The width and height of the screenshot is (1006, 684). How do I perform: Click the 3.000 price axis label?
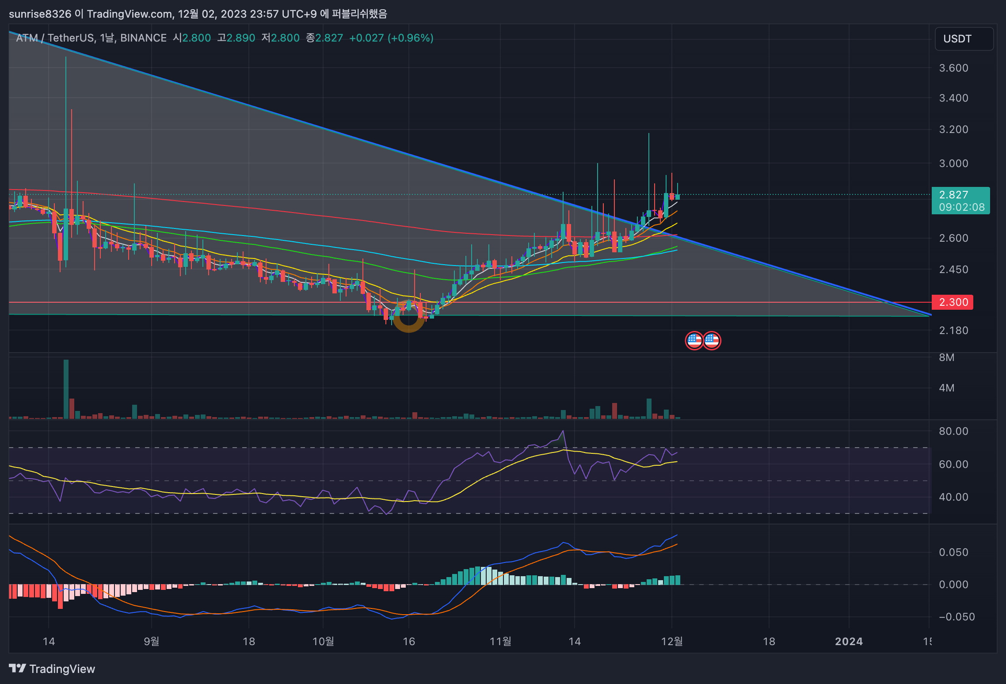pyautogui.click(x=953, y=163)
